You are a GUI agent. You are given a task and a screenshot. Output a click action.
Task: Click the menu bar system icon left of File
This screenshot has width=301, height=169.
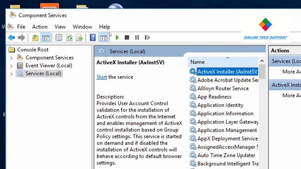(x=10, y=27)
